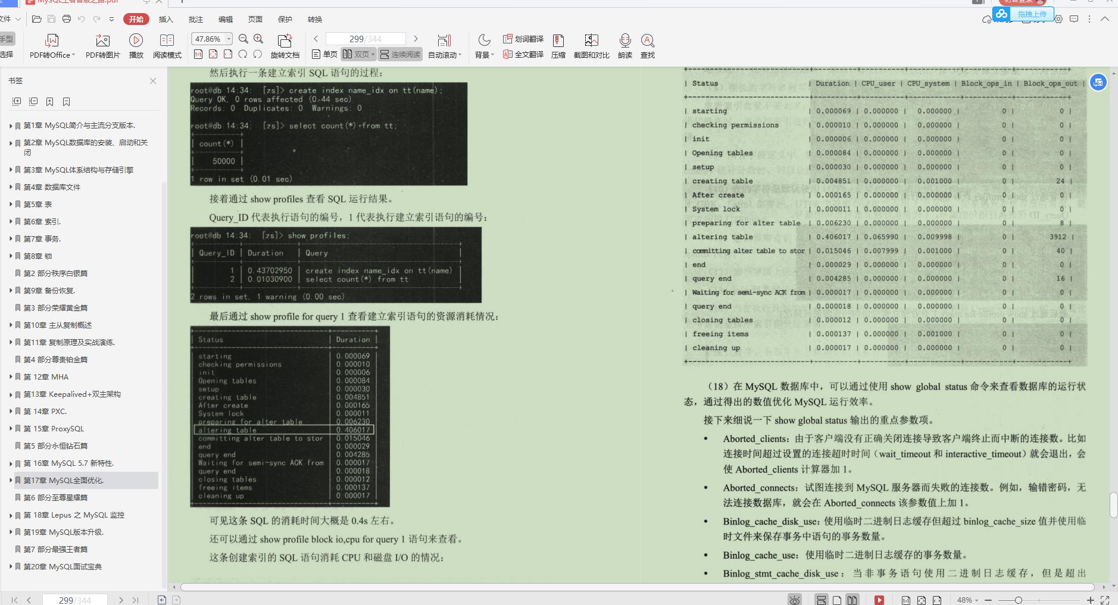The width and height of the screenshot is (1118, 605).
Task: Launch 截图和对比 screenshot comparison tool
Action: (590, 46)
